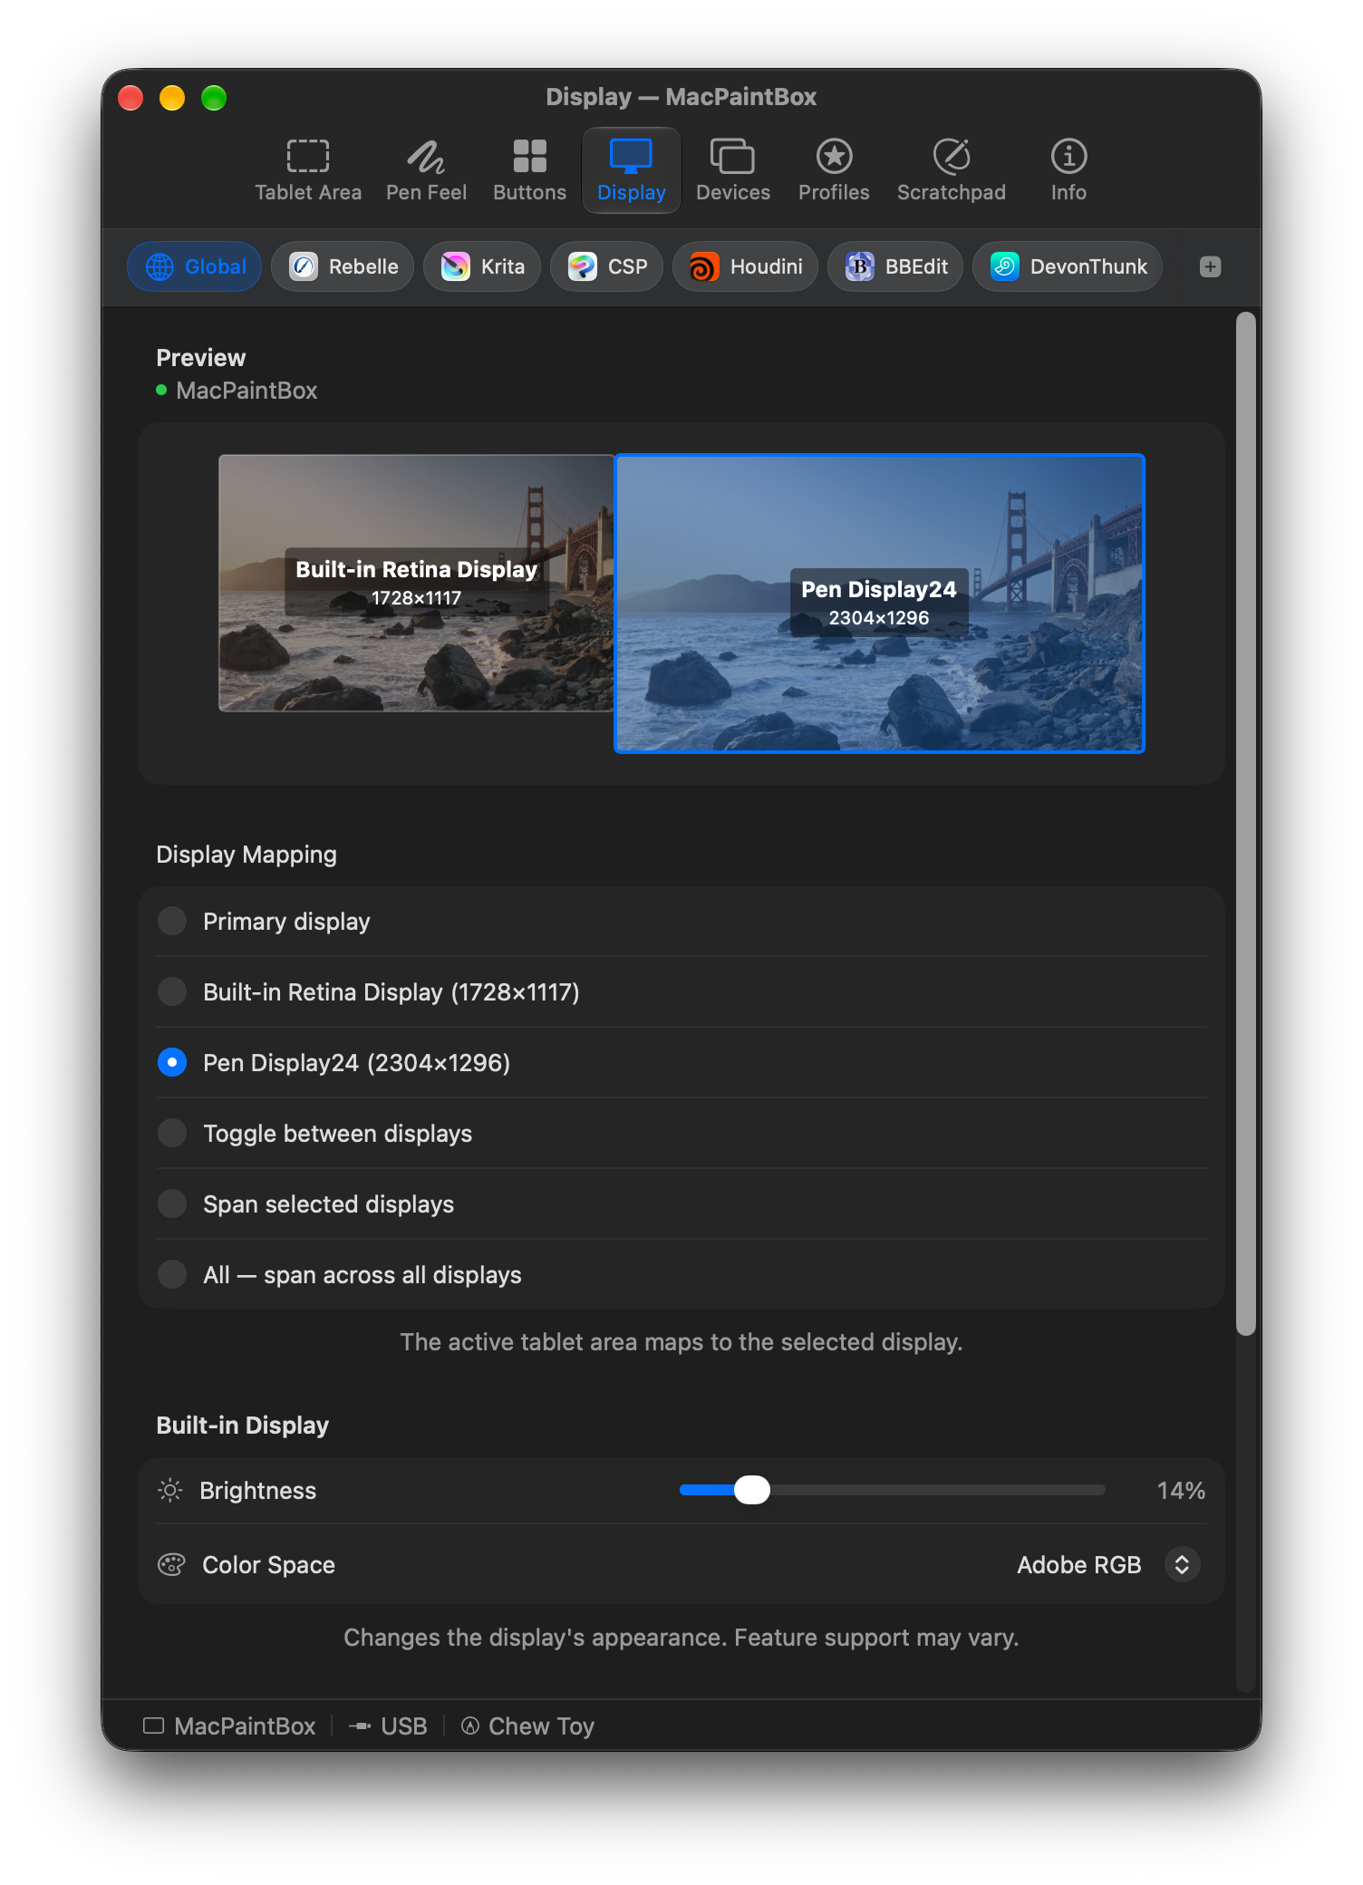Click the Chew Toy status item

(x=527, y=1726)
